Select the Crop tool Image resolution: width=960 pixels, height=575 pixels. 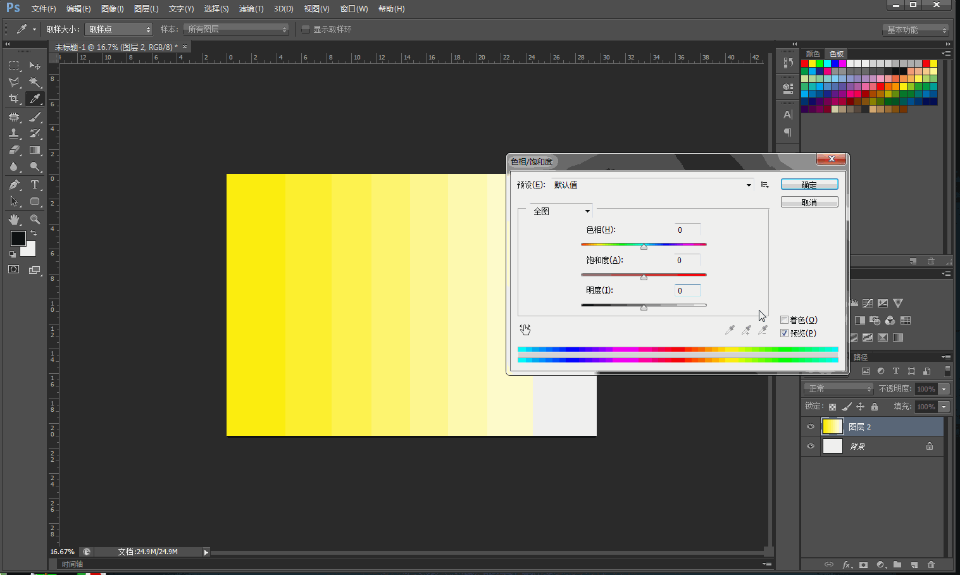click(14, 99)
